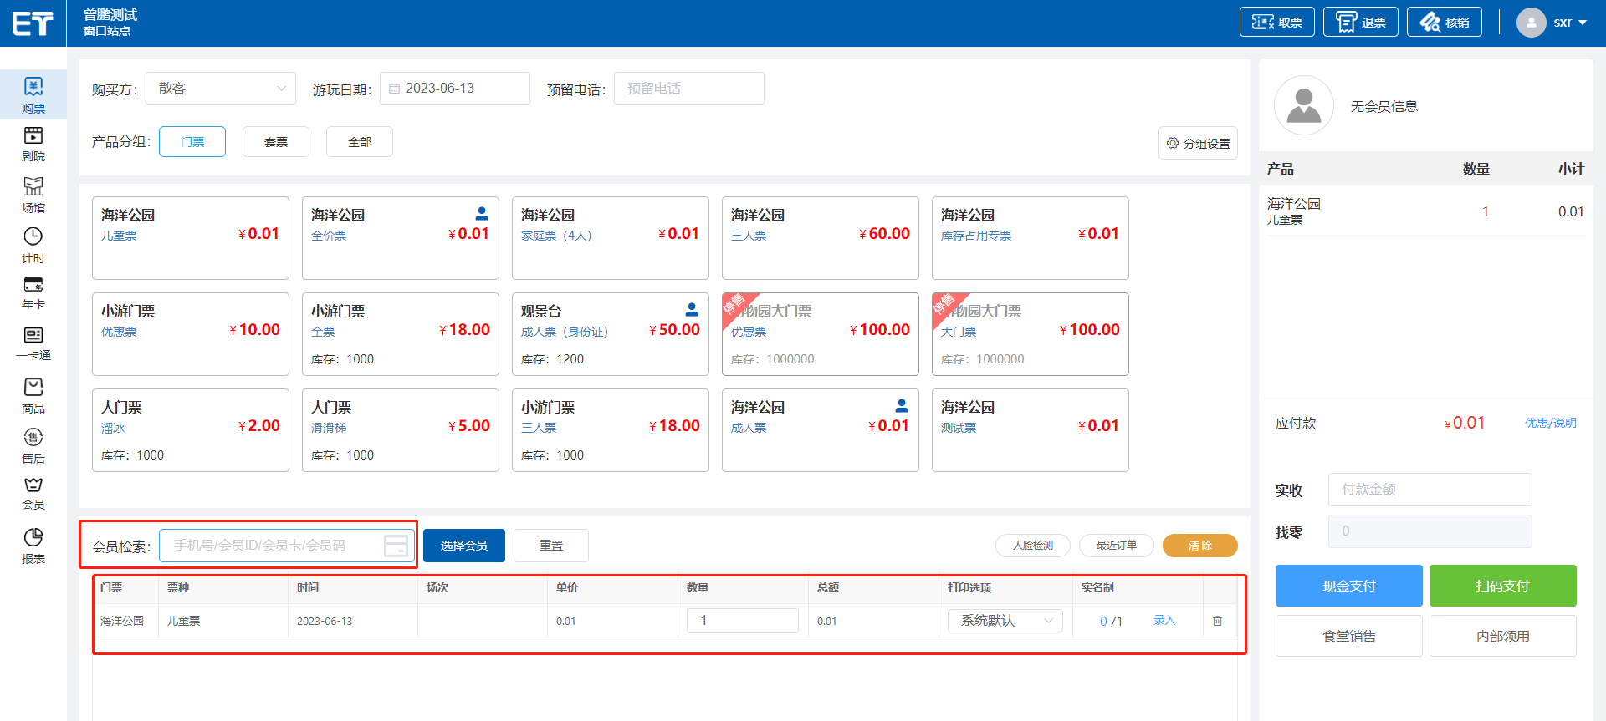
Task: Select the 套票 product group tab
Action: tap(276, 142)
